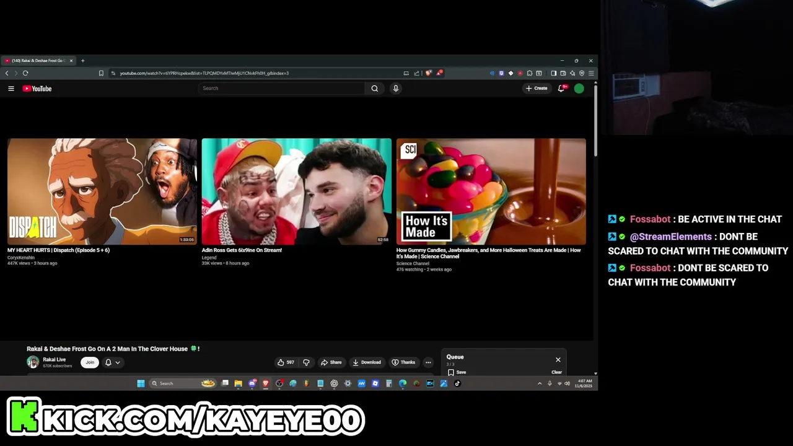Open the Windows Start menu
This screenshot has height=446, width=793.
click(141, 383)
